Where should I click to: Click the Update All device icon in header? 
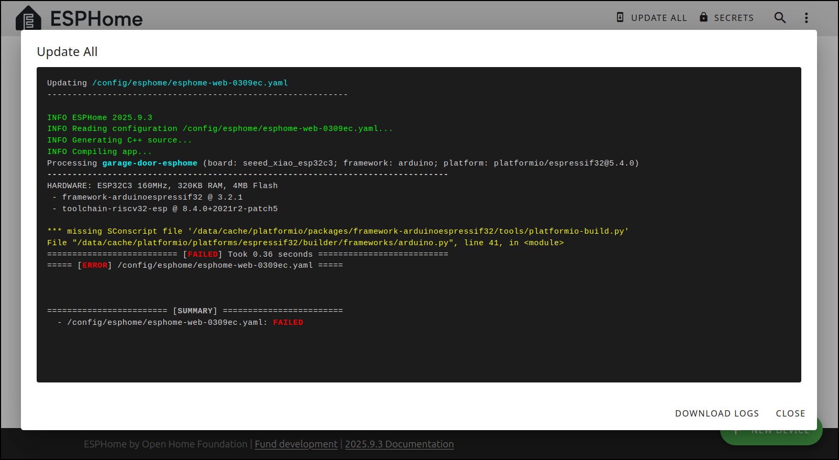620,17
